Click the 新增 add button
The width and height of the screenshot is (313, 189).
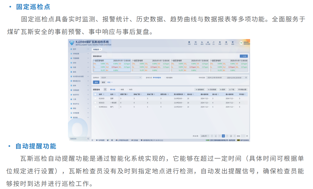coord(244,56)
